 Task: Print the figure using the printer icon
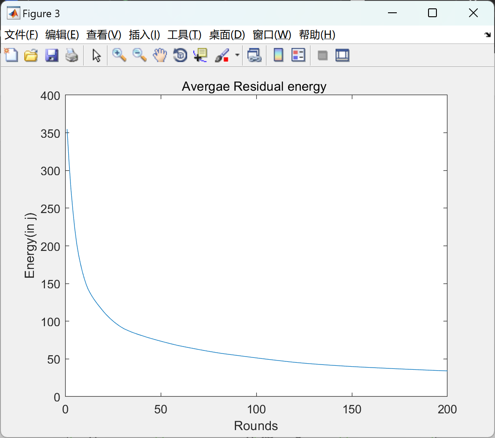click(x=72, y=55)
